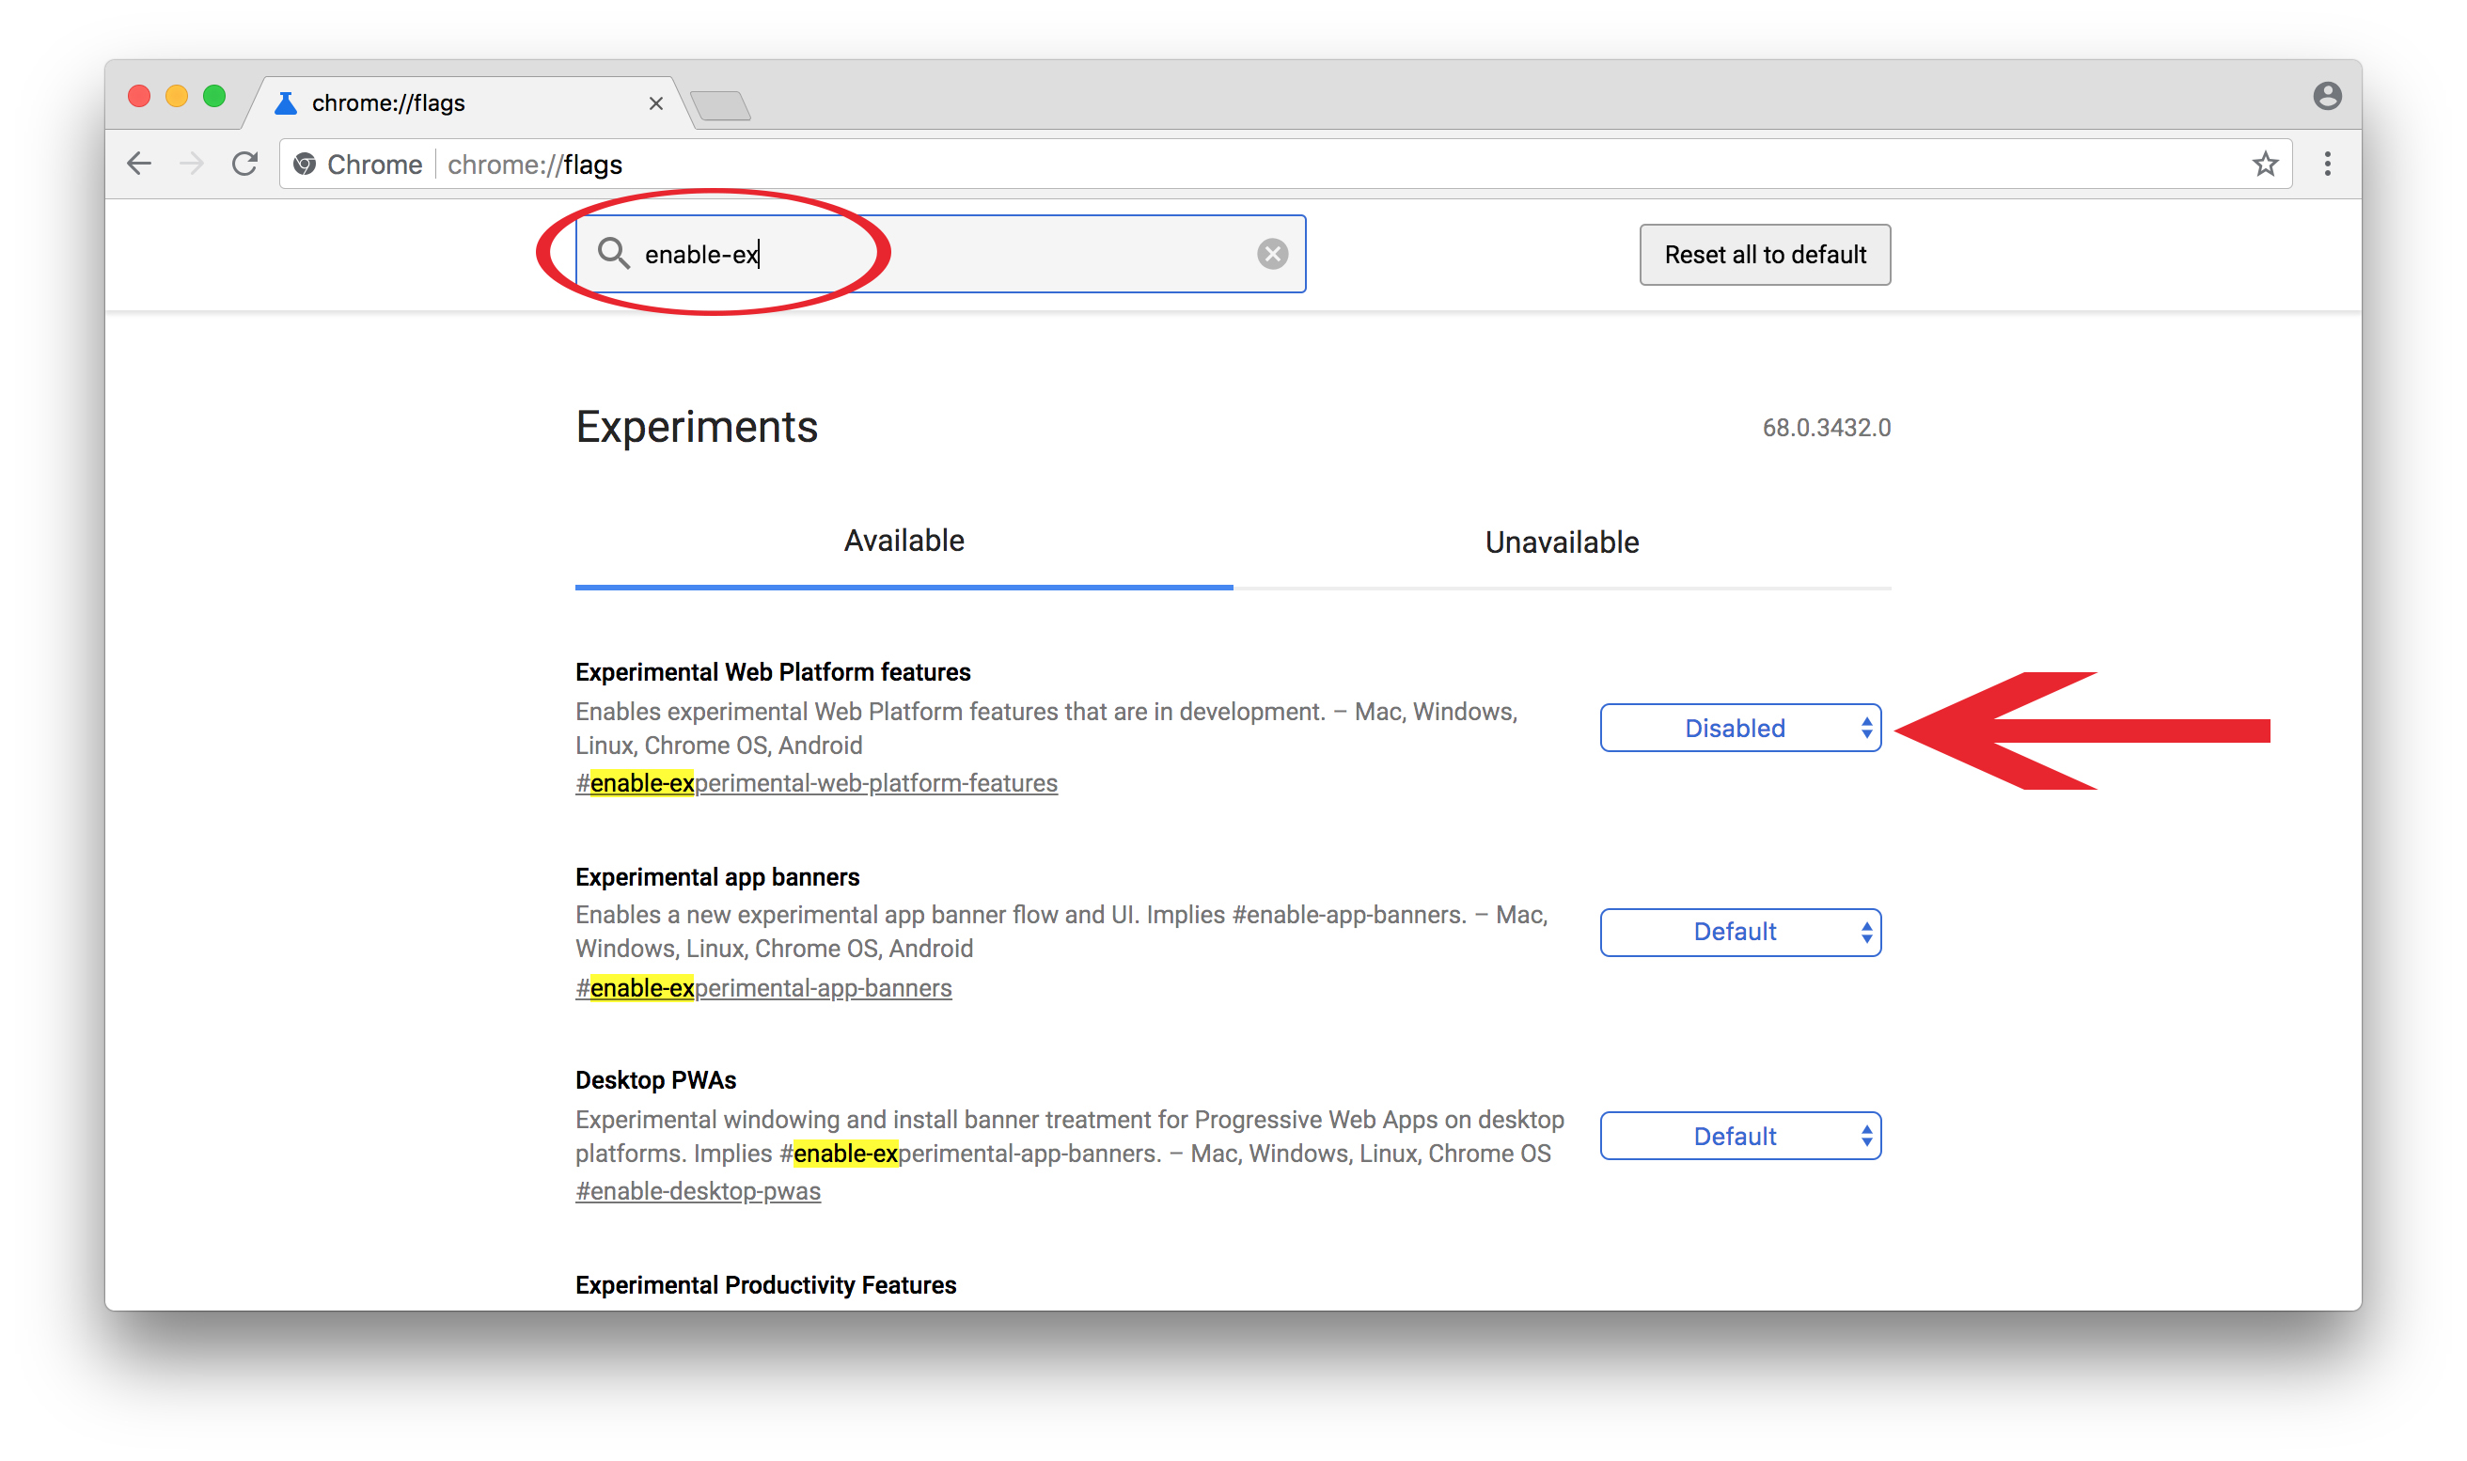Click the Experimental Web Platform features title

pos(773,672)
